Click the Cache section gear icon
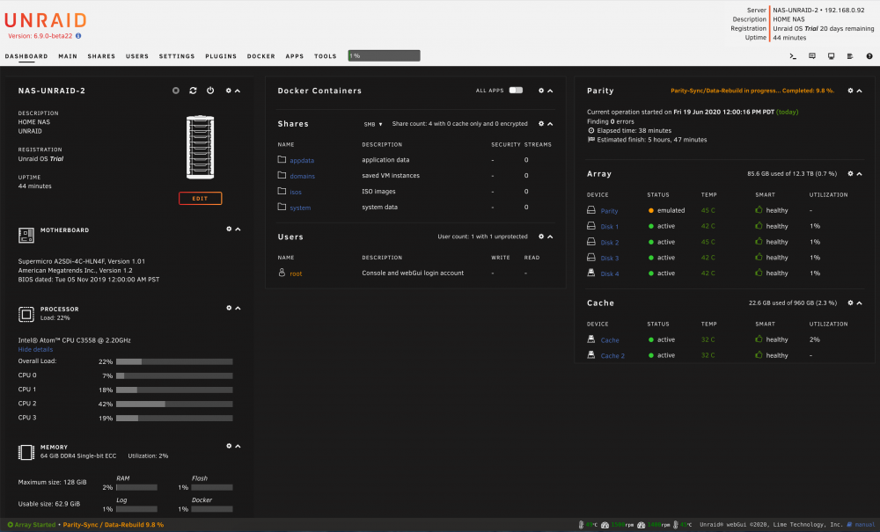Viewport: 880px width, 532px height. pyautogui.click(x=850, y=302)
